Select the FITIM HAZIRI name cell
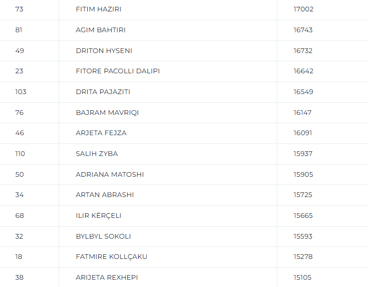 tap(99, 9)
